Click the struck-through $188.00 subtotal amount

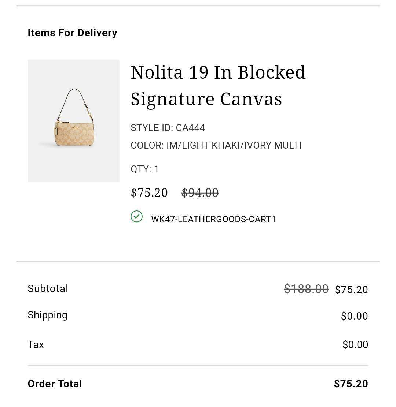306,289
